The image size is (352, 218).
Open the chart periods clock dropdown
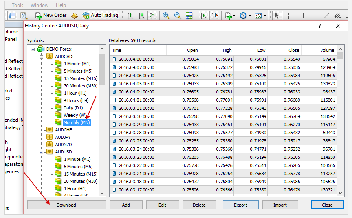click(x=245, y=16)
